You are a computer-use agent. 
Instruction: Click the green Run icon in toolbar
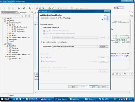pos(24,8)
